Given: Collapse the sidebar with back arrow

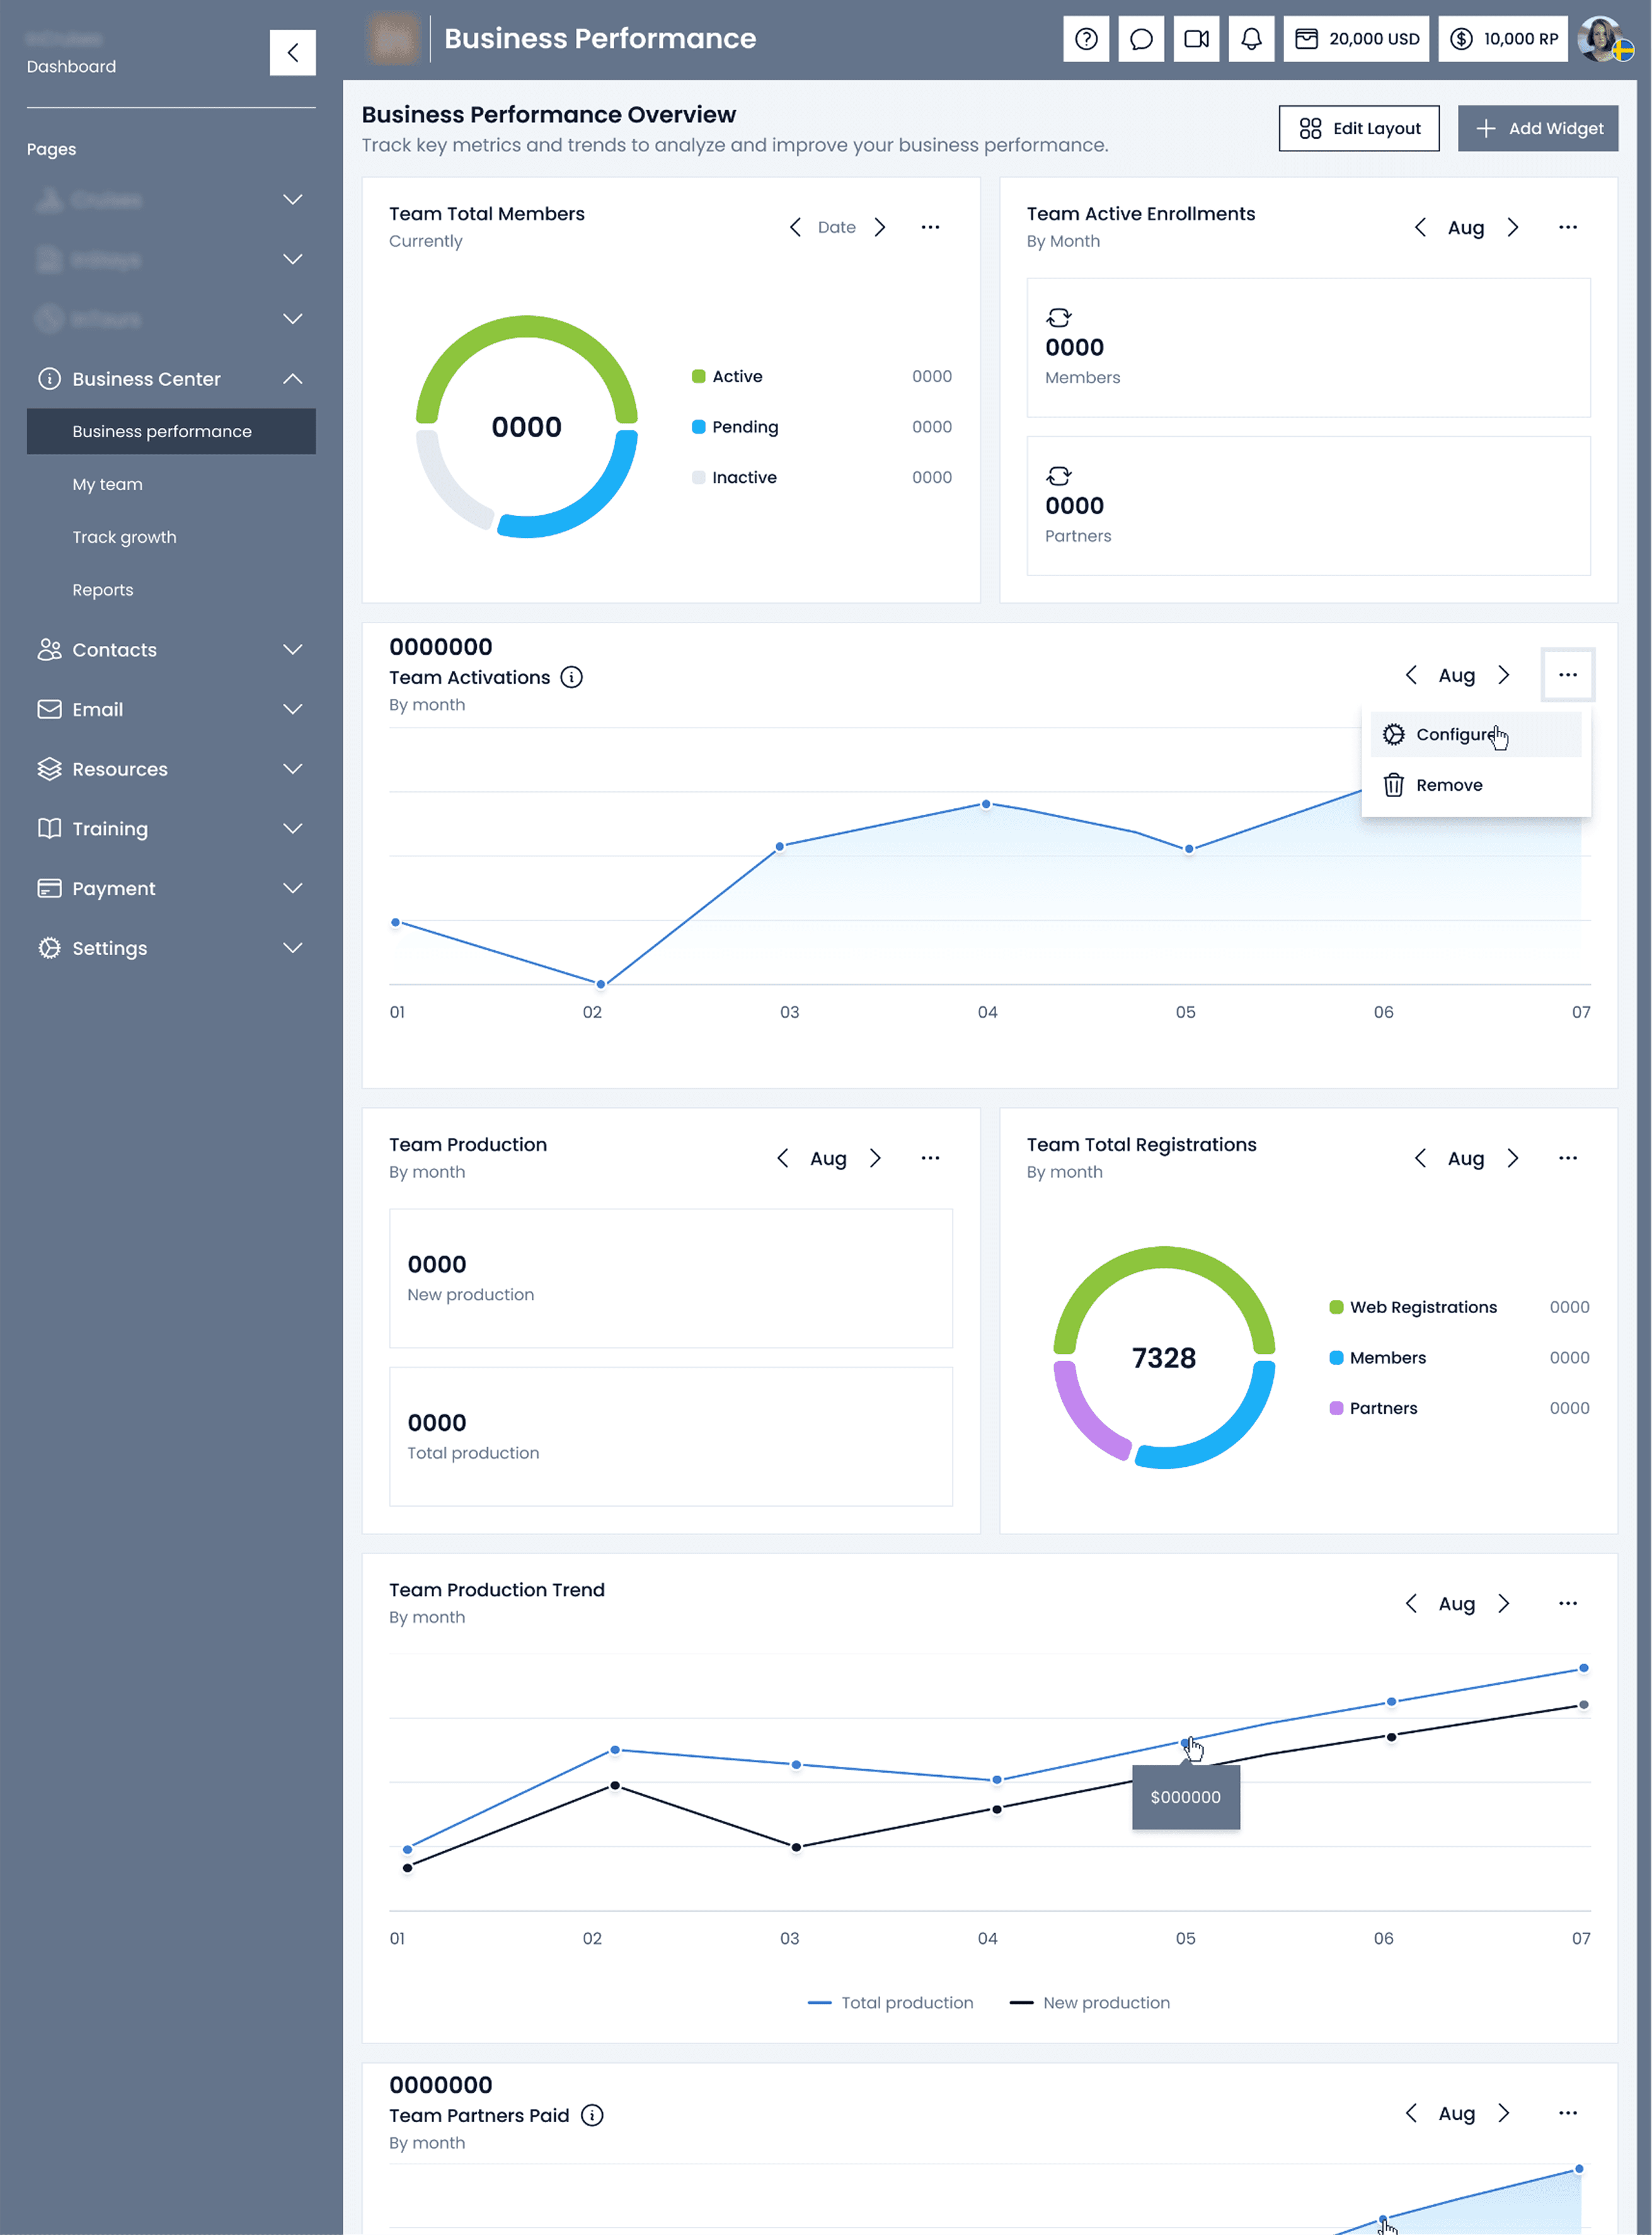Looking at the screenshot, I should coord(292,52).
